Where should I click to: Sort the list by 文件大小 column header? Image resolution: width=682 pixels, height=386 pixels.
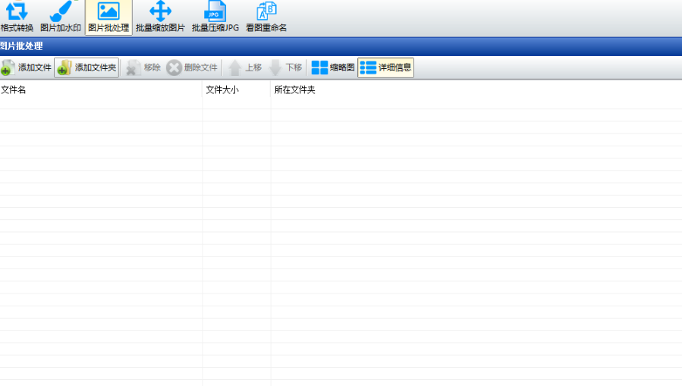[235, 89]
